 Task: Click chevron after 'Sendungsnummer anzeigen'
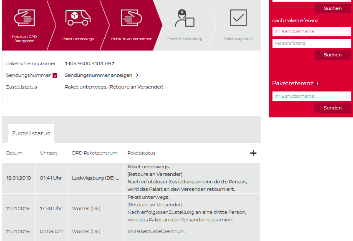tap(137, 75)
